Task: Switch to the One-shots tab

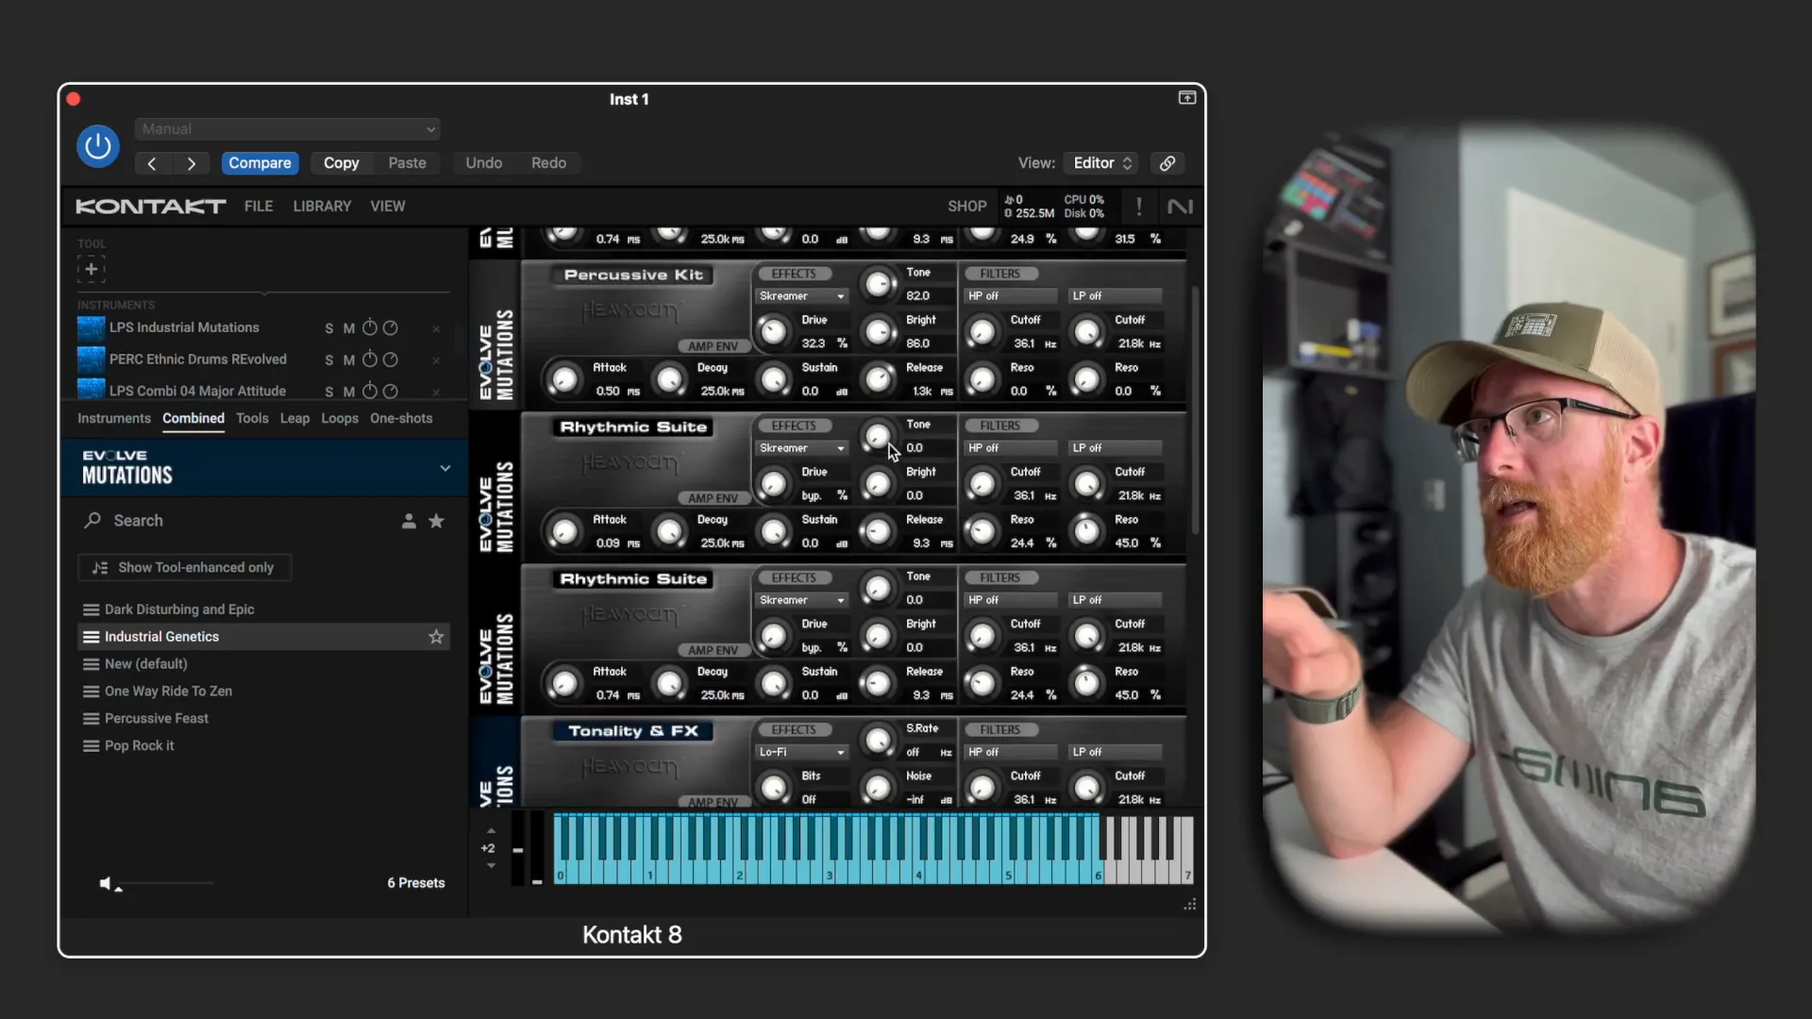Action: pos(401,419)
